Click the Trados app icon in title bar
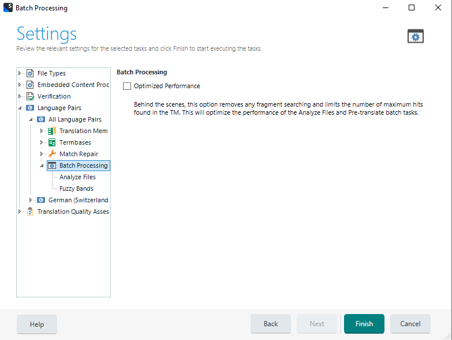Screen dimensions: 452x340 tap(8, 7)
